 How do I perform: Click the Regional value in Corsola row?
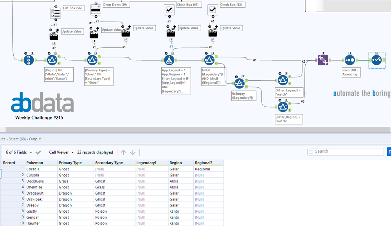pyautogui.click(x=209, y=169)
